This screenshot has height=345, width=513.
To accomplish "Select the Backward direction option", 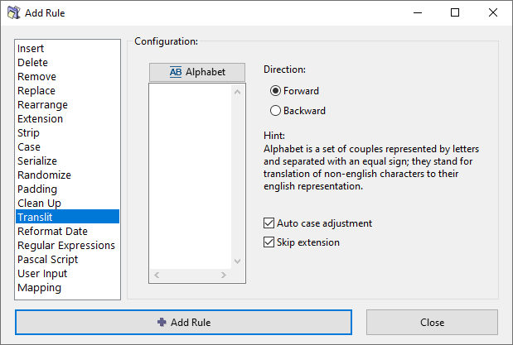I will pos(276,111).
